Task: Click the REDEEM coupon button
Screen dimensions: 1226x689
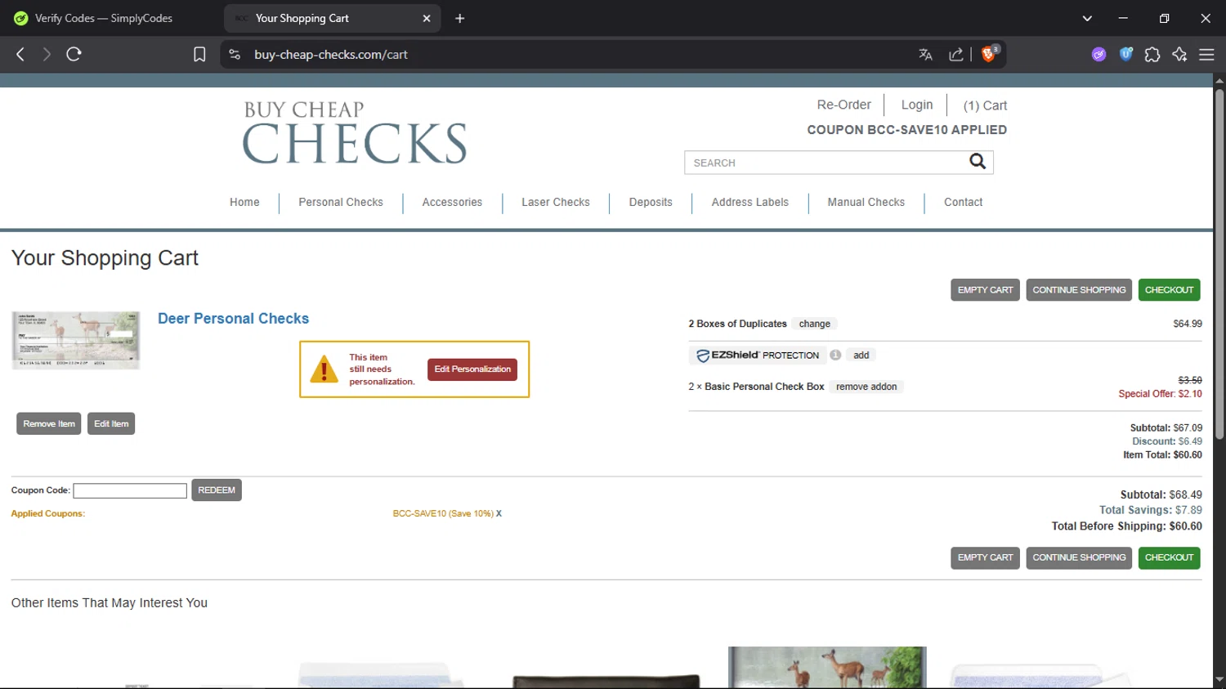Action: [x=217, y=490]
